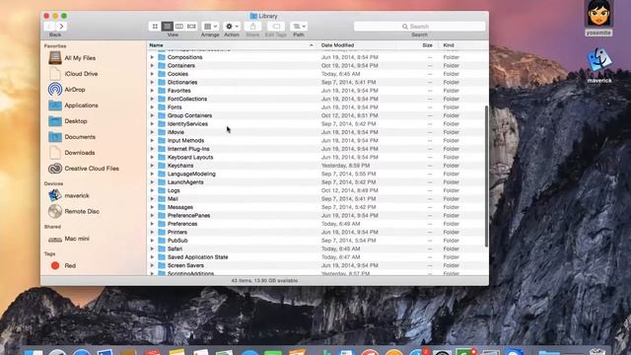This screenshot has width=631, height=355.
Task: Sort by Size column header
Action: (427, 45)
